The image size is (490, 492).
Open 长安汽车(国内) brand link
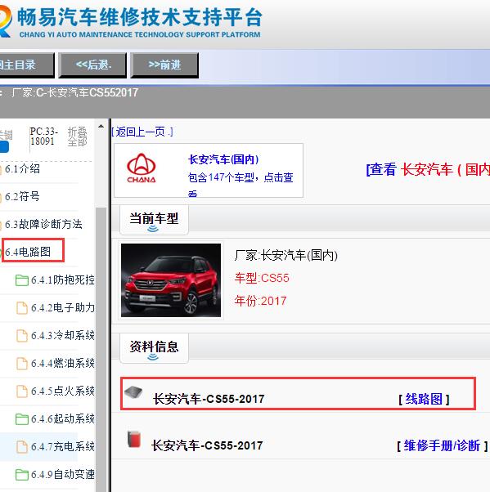(223, 159)
